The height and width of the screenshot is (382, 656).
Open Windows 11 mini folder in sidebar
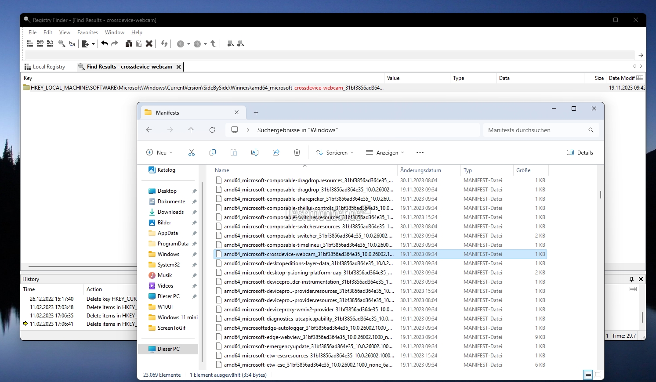tap(178, 317)
